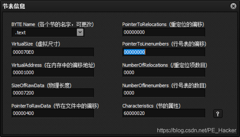
Task: Click the SizeOfRawData (物理长度) label
Action: click(x=42, y=86)
